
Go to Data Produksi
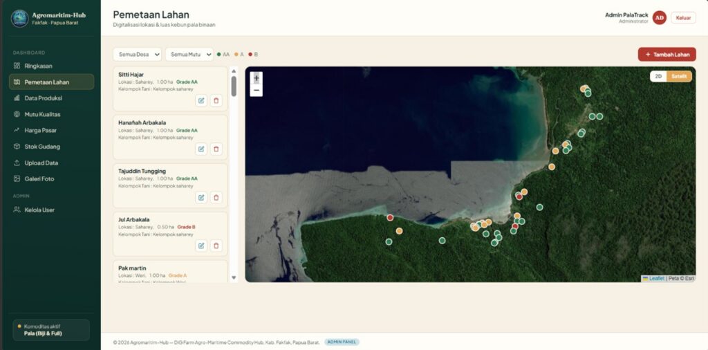click(x=51, y=98)
